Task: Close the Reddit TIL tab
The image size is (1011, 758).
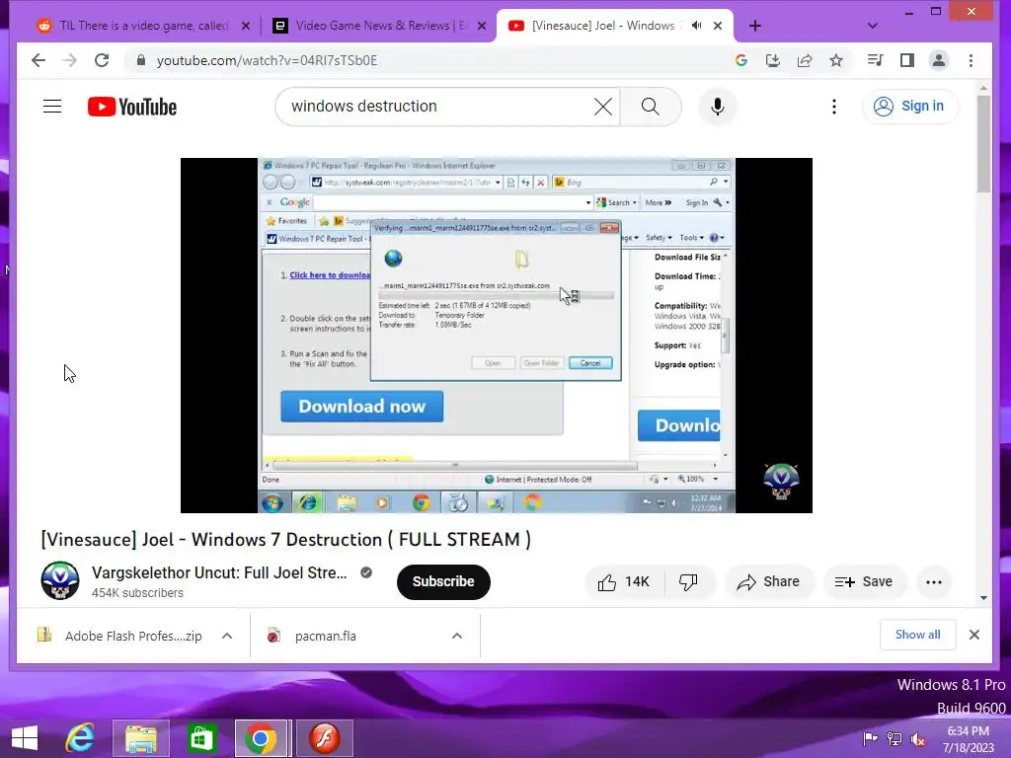Action: [246, 26]
